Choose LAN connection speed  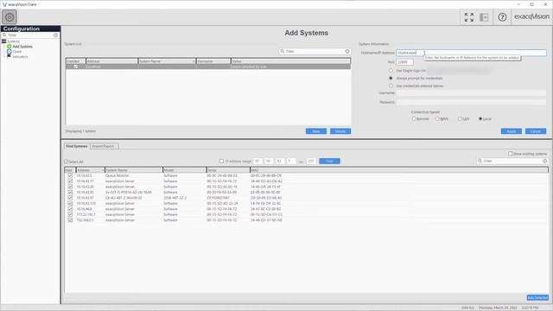(460, 119)
